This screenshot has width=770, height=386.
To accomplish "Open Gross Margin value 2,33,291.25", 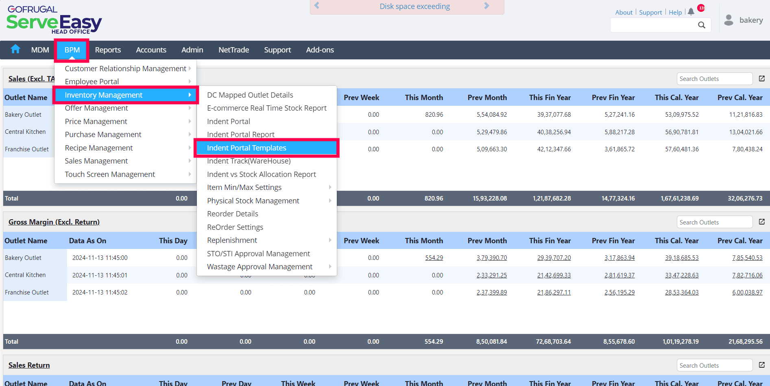I will click(492, 275).
